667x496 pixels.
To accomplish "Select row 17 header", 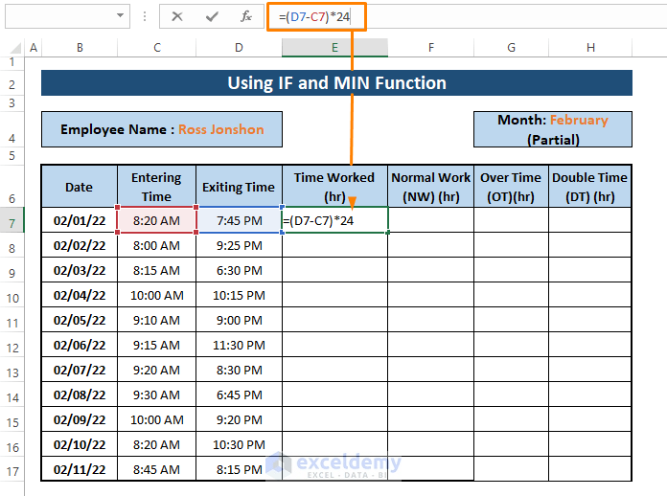I will click(11, 469).
